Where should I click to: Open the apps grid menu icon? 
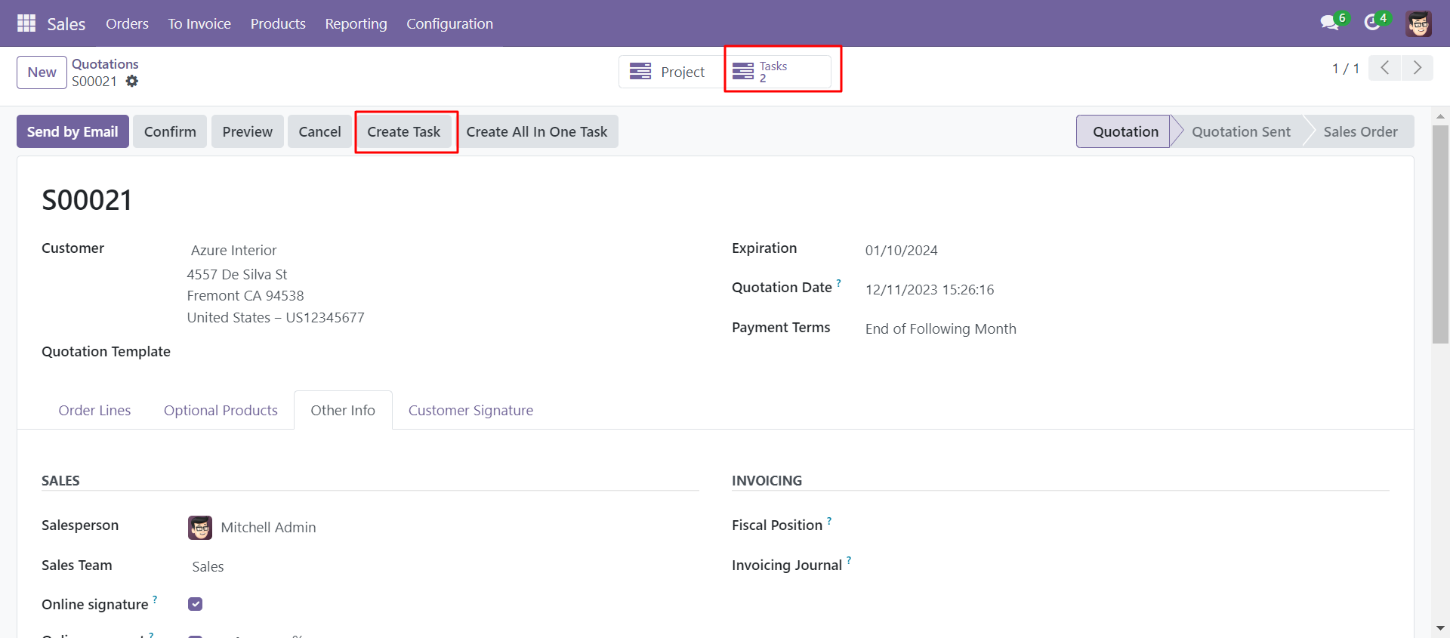26,23
